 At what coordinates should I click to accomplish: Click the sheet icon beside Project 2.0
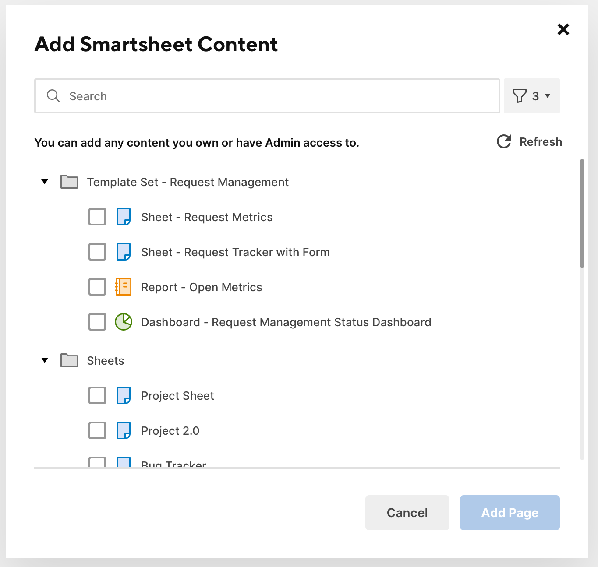[x=124, y=430]
